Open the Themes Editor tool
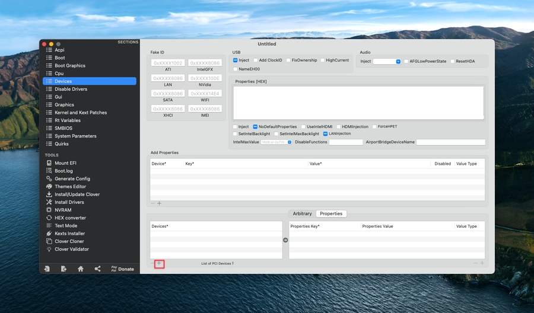 pos(70,187)
